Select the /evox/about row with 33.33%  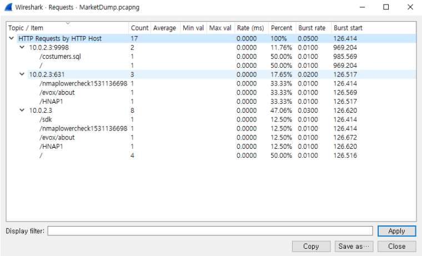[x=211, y=92]
